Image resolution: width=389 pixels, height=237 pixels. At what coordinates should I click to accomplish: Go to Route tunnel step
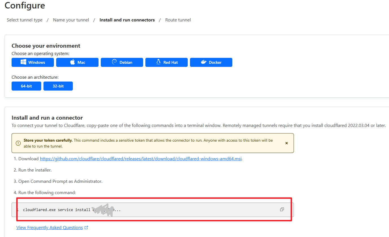pyautogui.click(x=178, y=20)
